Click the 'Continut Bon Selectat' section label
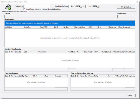Viewport: 140px width, 99px height. pos(13,49)
